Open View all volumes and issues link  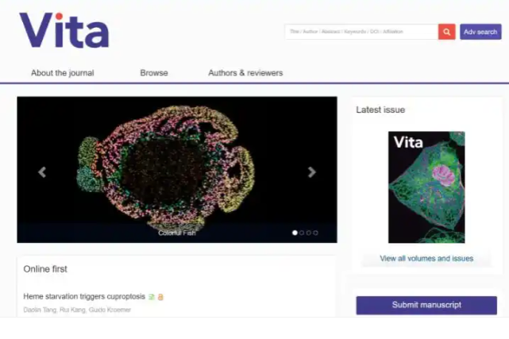[x=426, y=259]
